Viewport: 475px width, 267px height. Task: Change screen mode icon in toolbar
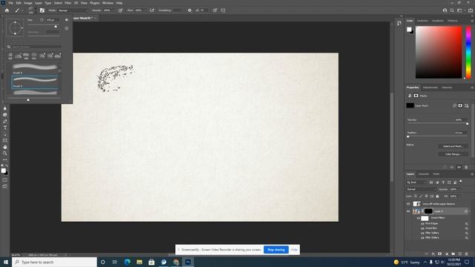click(5, 186)
